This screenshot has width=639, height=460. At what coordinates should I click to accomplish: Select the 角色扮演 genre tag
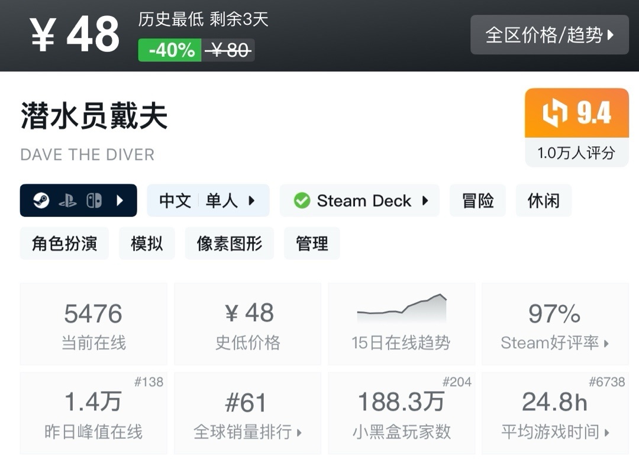64,244
